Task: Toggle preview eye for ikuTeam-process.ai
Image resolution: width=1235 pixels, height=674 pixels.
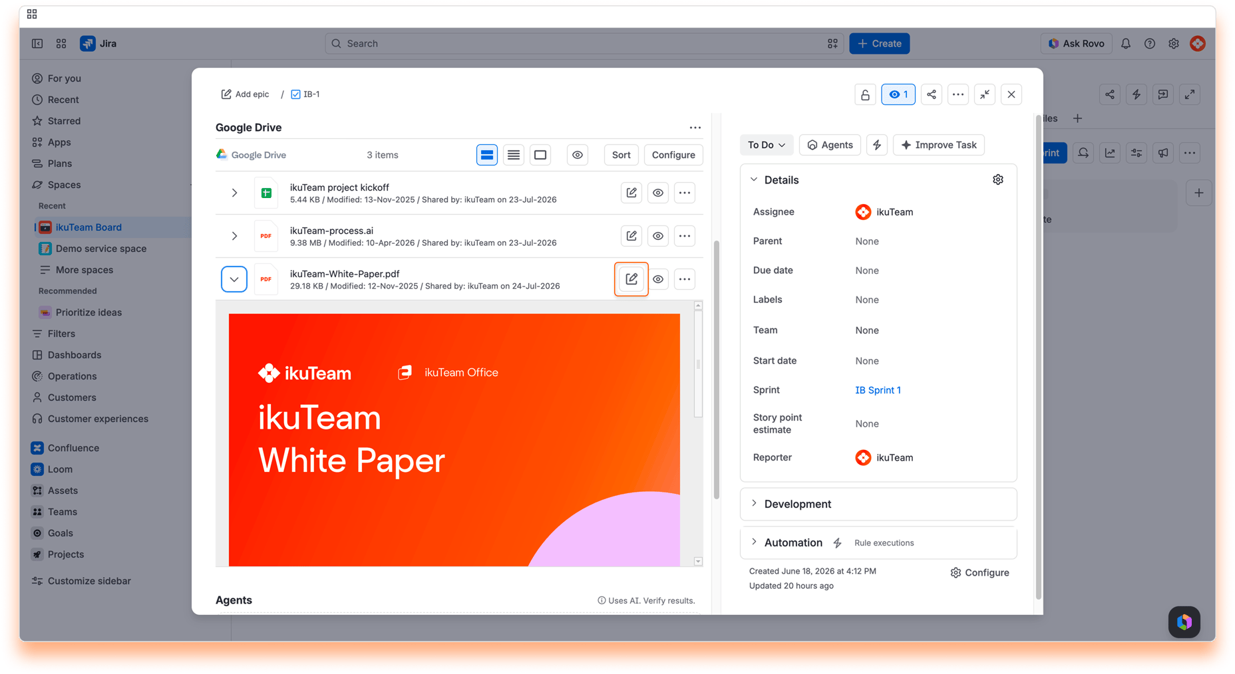Action: [x=657, y=236]
